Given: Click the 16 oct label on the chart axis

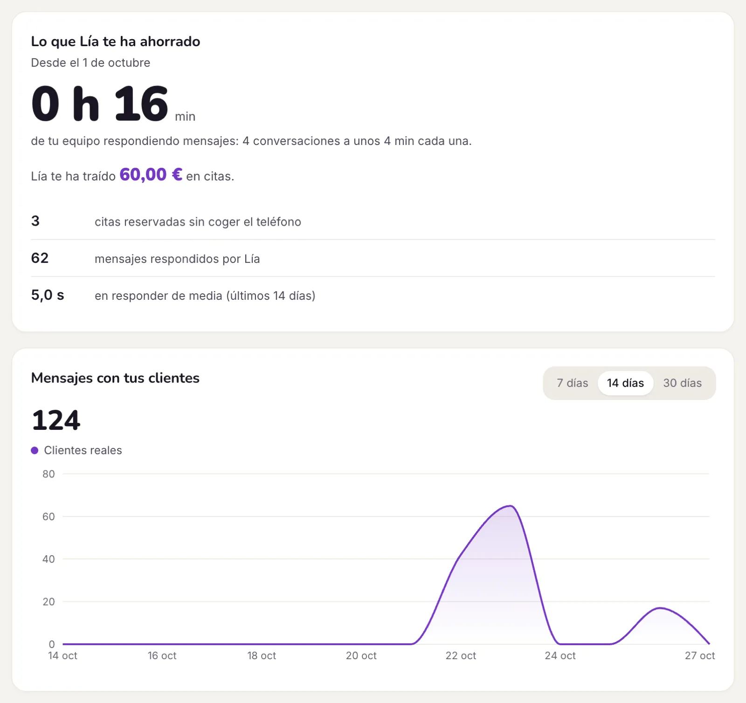Looking at the screenshot, I should point(162,655).
